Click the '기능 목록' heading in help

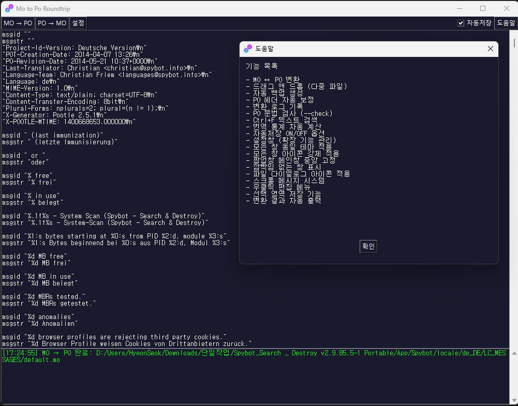tap(261, 66)
